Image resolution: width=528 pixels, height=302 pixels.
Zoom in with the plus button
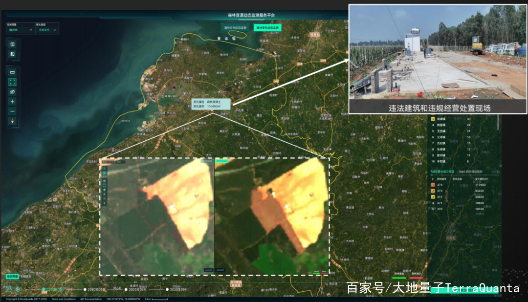[12, 102]
